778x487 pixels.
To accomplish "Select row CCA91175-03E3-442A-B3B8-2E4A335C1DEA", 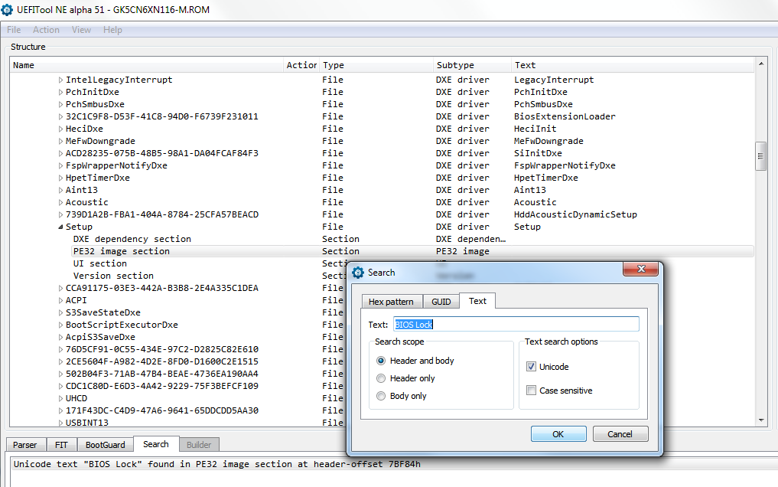I will pyautogui.click(x=161, y=288).
